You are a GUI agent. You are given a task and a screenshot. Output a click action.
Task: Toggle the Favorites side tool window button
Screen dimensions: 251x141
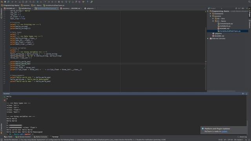coord(2,128)
